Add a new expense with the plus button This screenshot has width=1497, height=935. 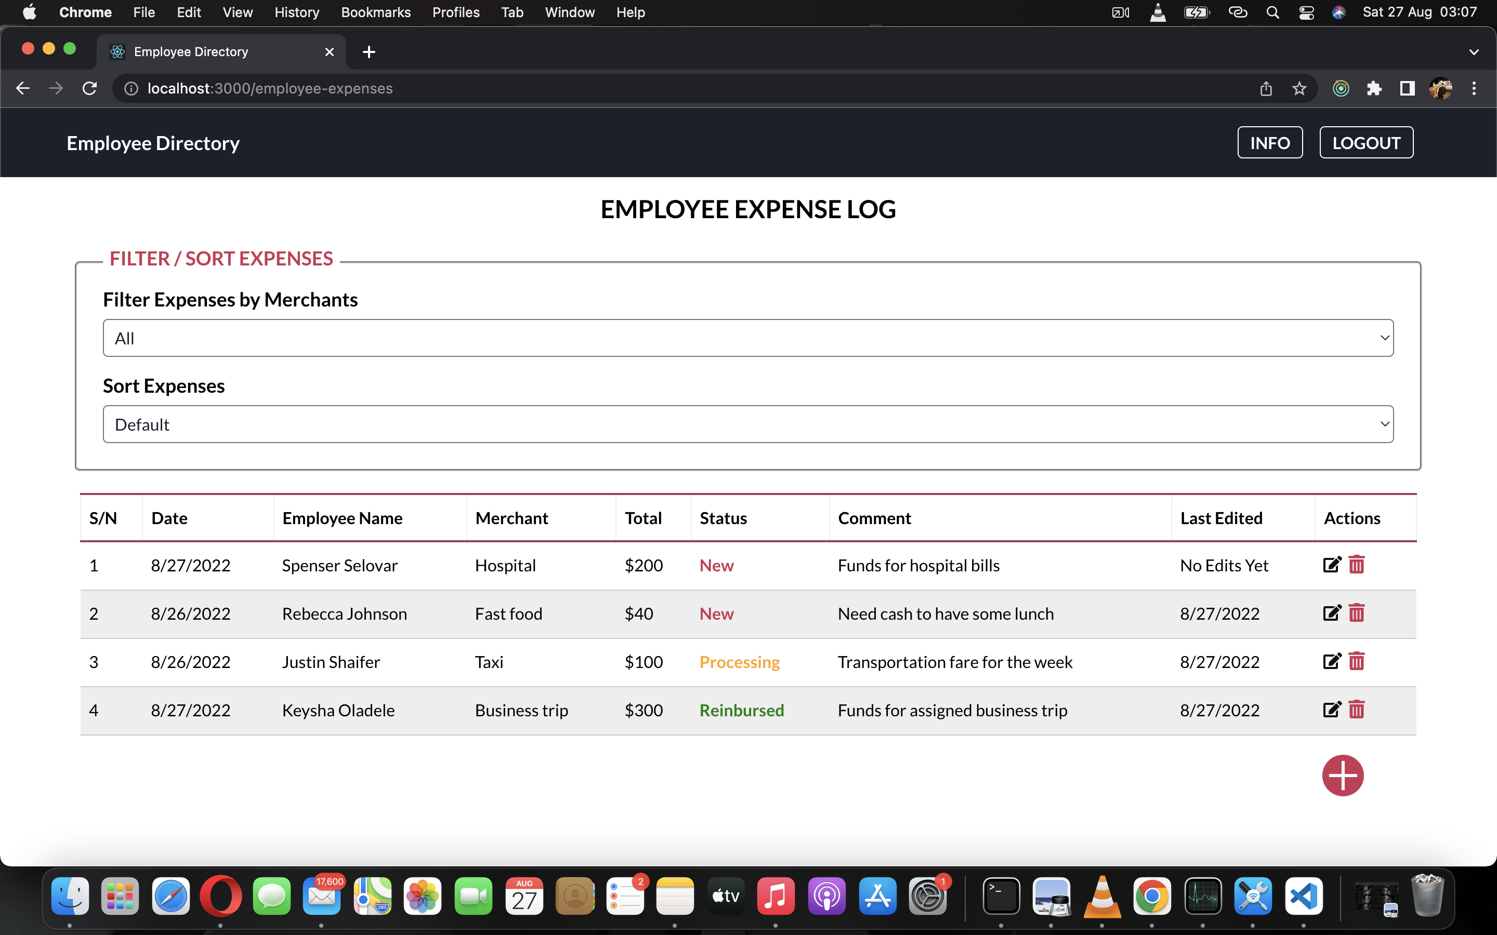tap(1342, 775)
